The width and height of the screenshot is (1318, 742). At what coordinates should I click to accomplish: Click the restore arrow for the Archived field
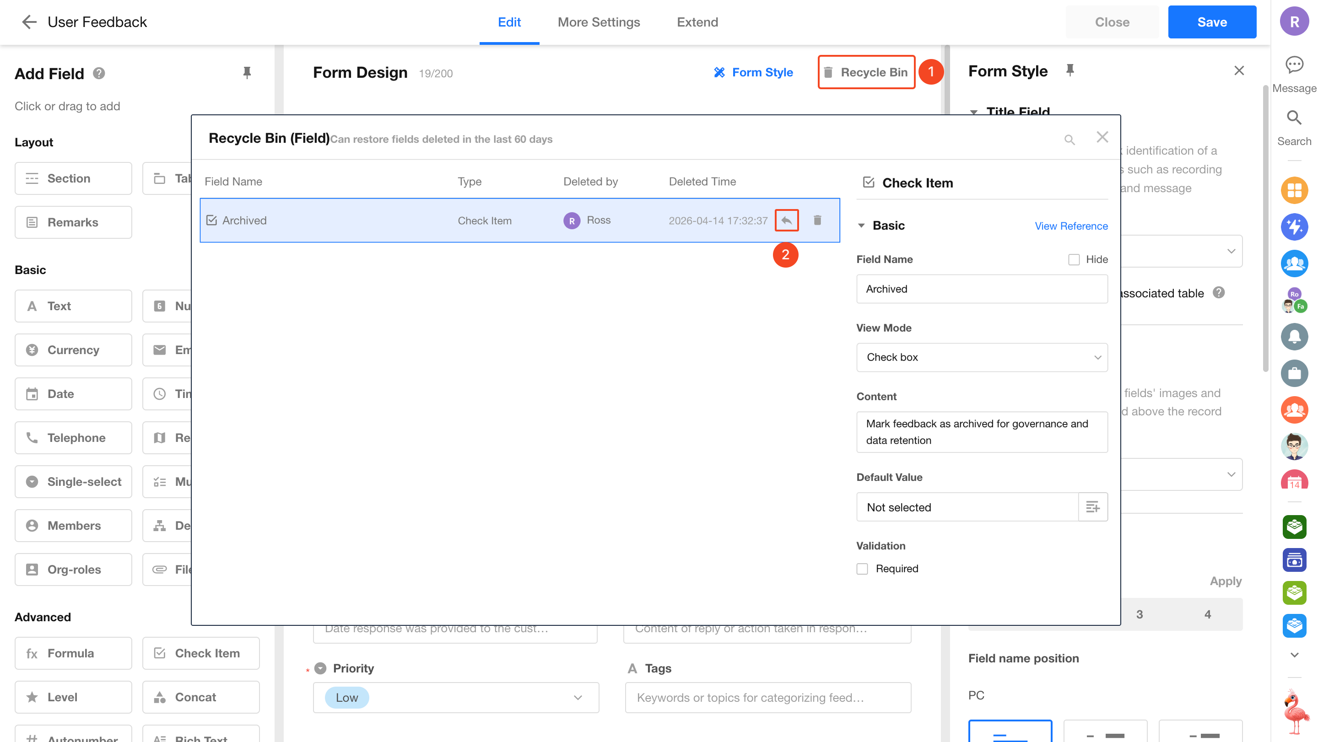tap(786, 220)
